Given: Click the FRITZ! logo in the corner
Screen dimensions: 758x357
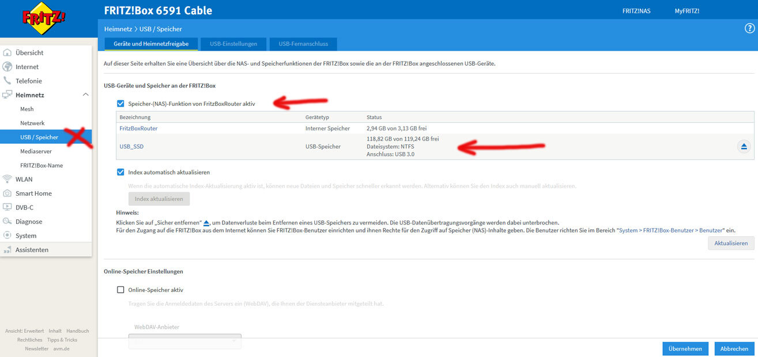Looking at the screenshot, I should [44, 17].
